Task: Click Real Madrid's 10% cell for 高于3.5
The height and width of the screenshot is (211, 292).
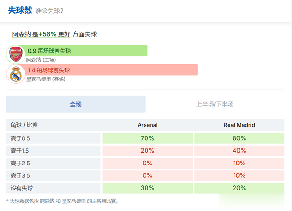Action: (x=239, y=175)
